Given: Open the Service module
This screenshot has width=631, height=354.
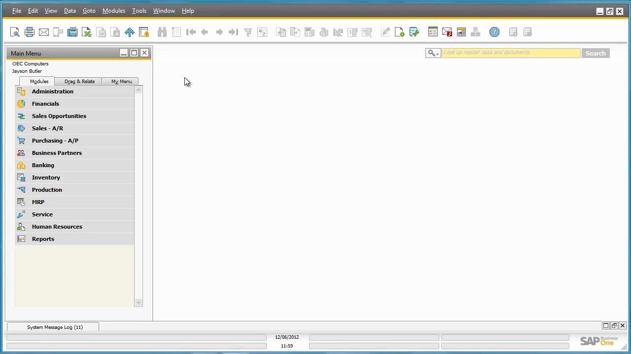Looking at the screenshot, I should coord(74,214).
